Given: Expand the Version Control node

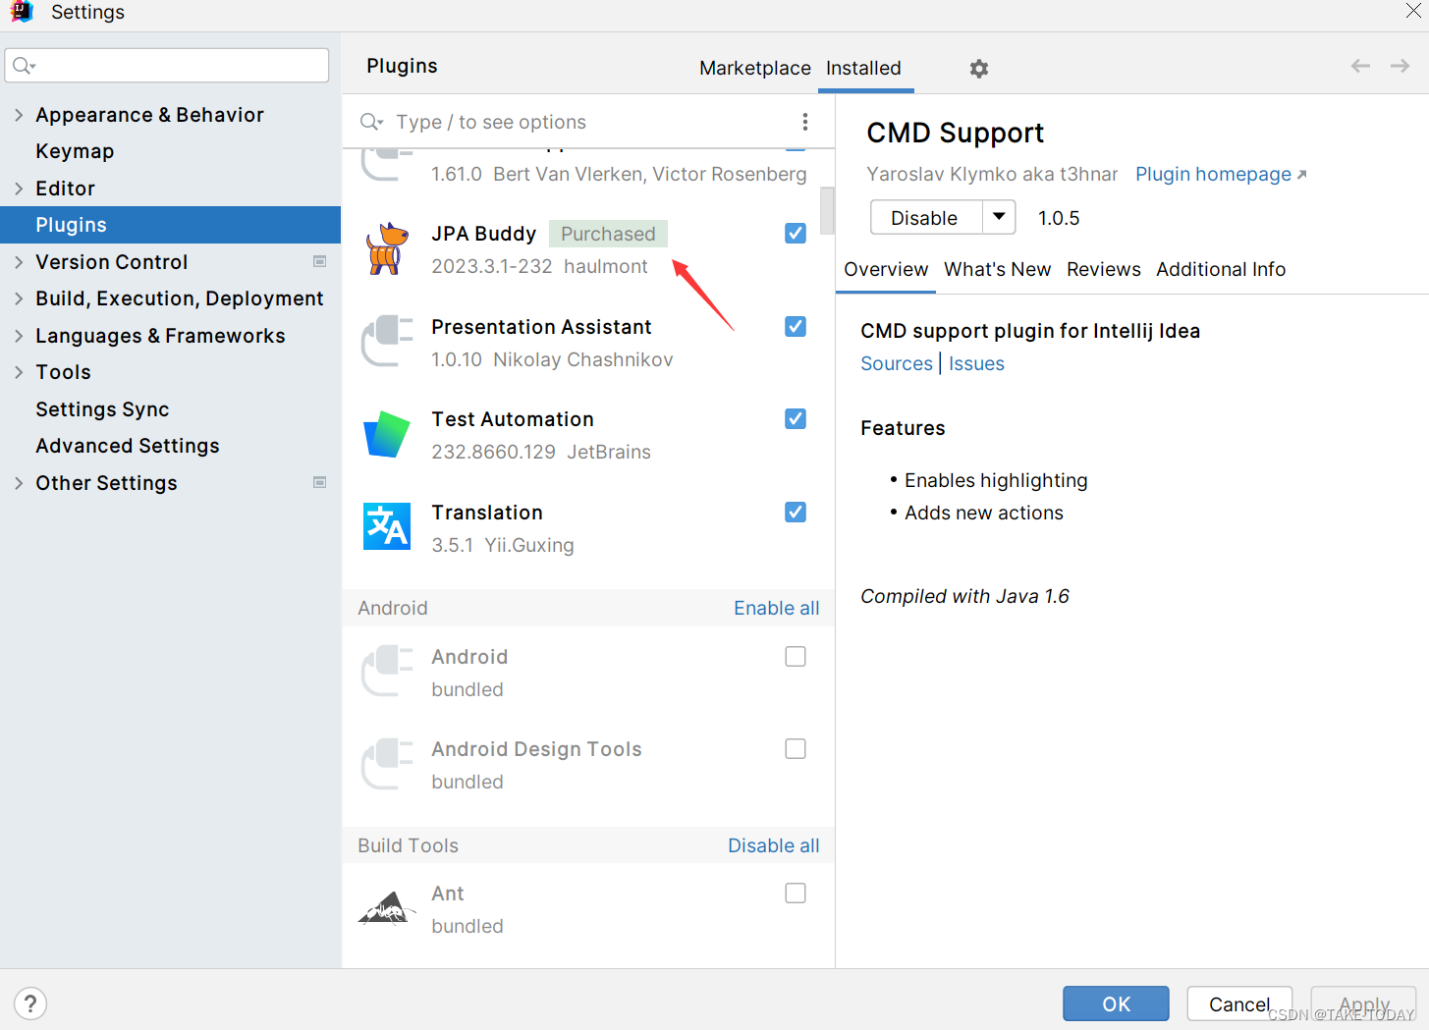Looking at the screenshot, I should tap(19, 261).
